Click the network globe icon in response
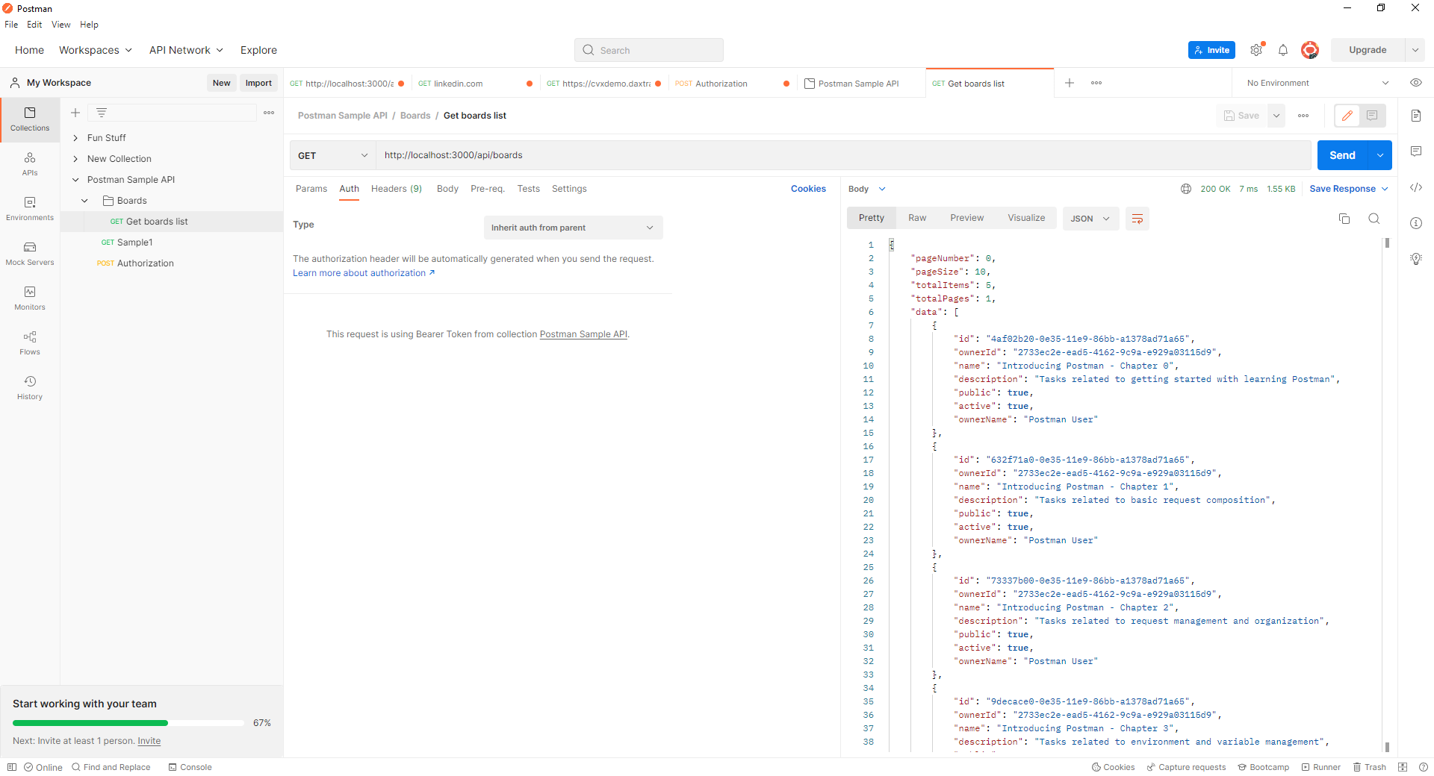This screenshot has height=776, width=1434. tap(1186, 189)
